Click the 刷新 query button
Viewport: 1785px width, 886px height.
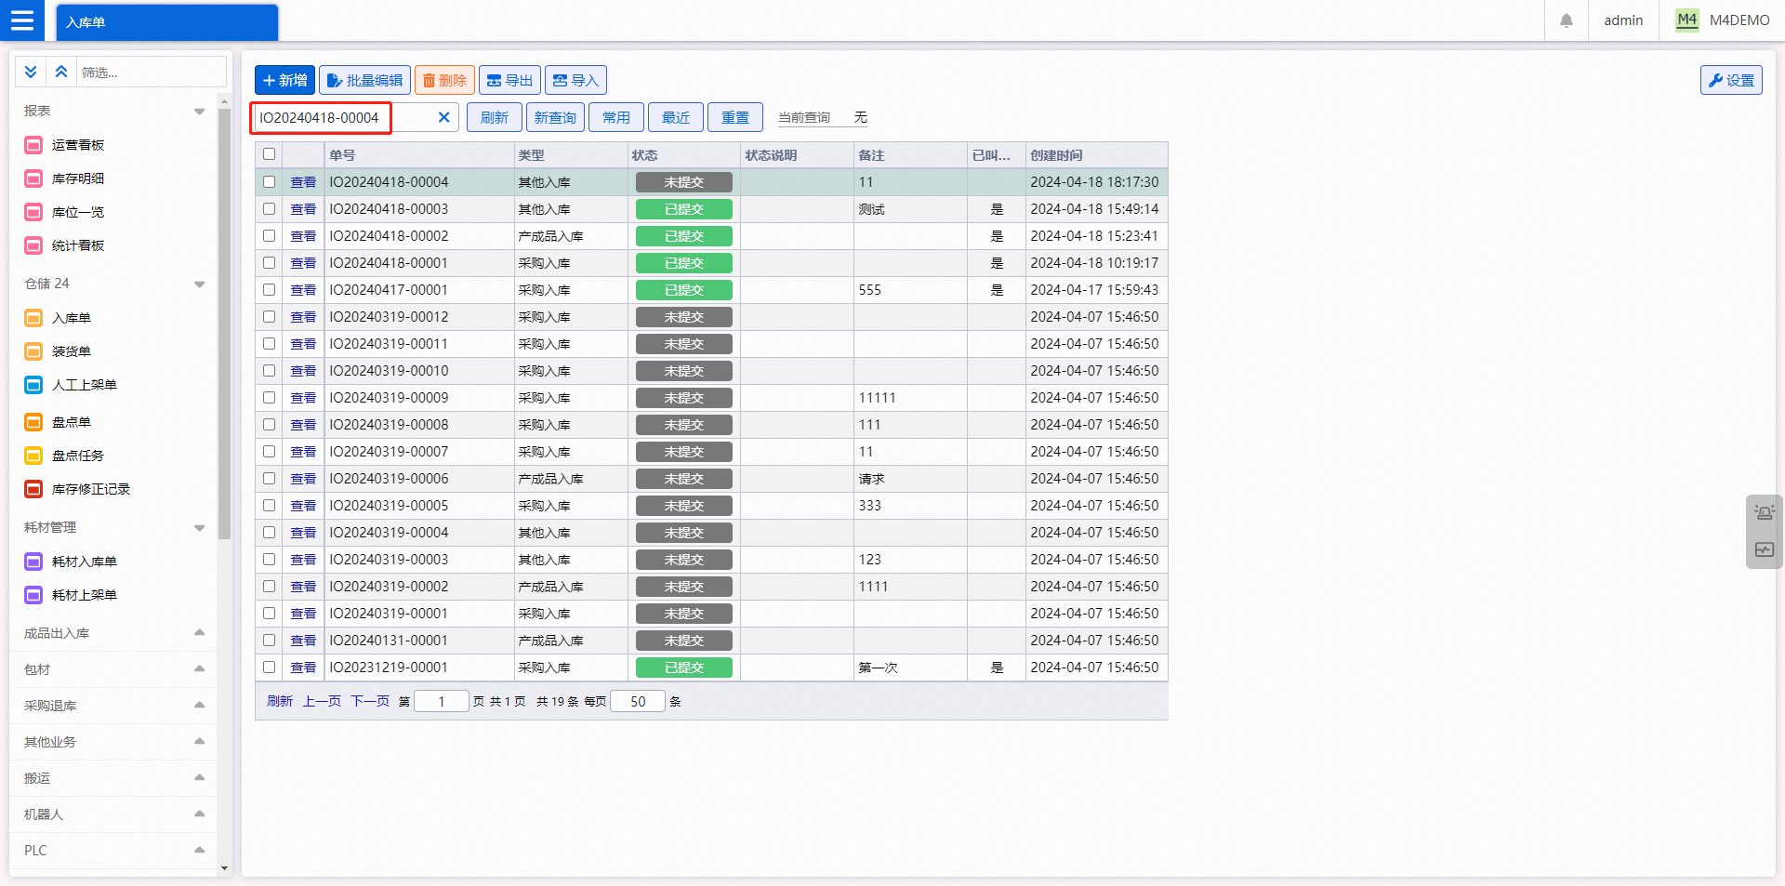495,117
